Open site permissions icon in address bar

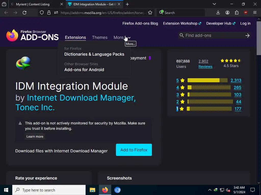pyautogui.click(x=56, y=13)
